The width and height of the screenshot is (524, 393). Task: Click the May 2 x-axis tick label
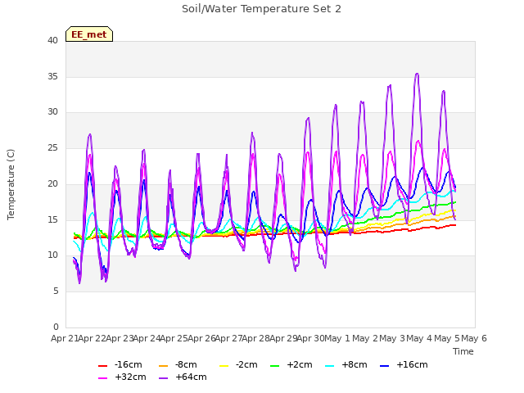tap(365, 338)
